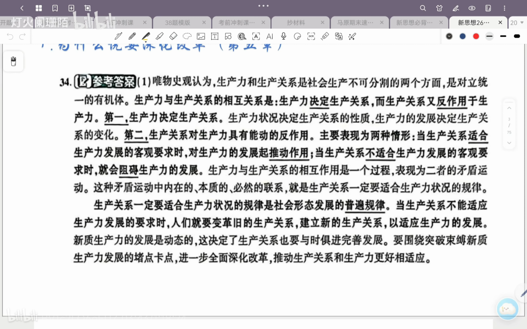Choose the blue color swatch
This screenshot has height=329, width=527.
(462, 36)
